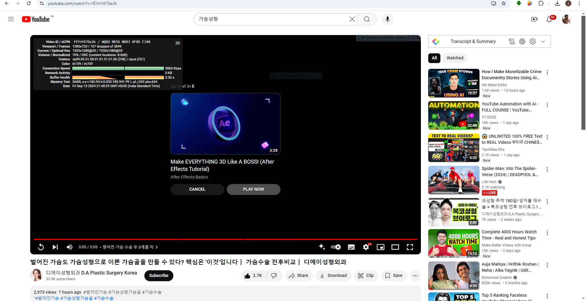
Task: Open the True Crime Stories video thumbnail
Action: (x=454, y=83)
